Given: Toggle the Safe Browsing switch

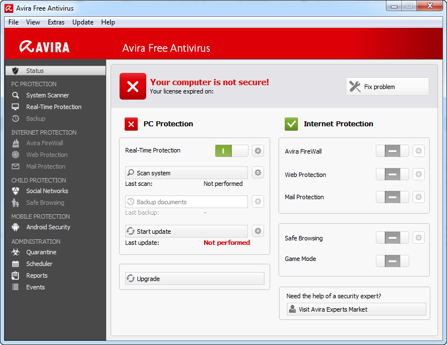Looking at the screenshot, I should point(393,238).
